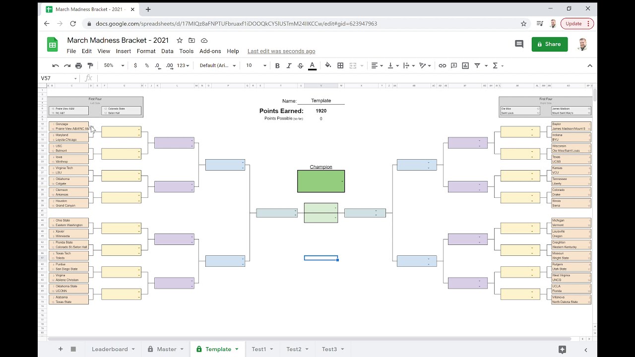Viewport: 635px width, 357px height.
Task: Click the green Champion cell
Action: tap(321, 181)
